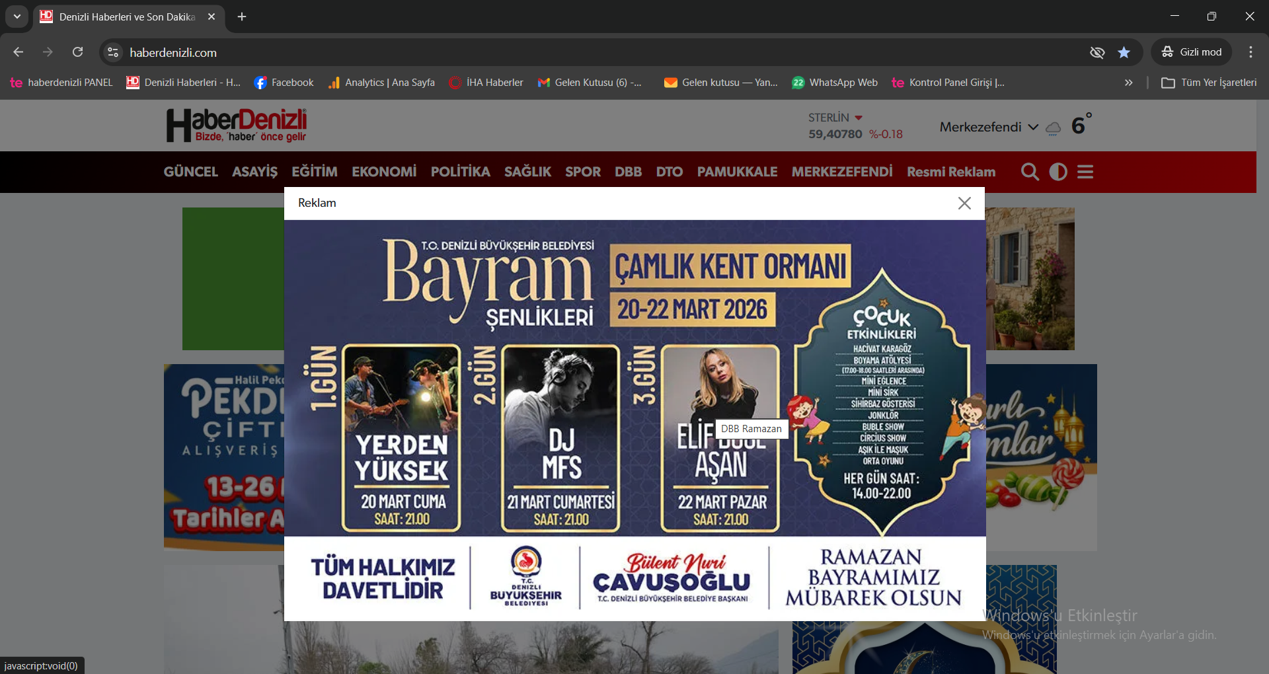
Task: Select the SPOR menu category
Action: tap(582, 172)
